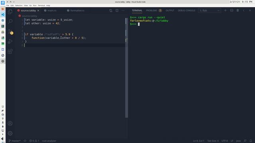Open the Edit menu

coord(12,6)
